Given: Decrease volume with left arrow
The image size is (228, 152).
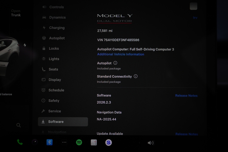Looking at the screenshot, I should click(x=140, y=143).
